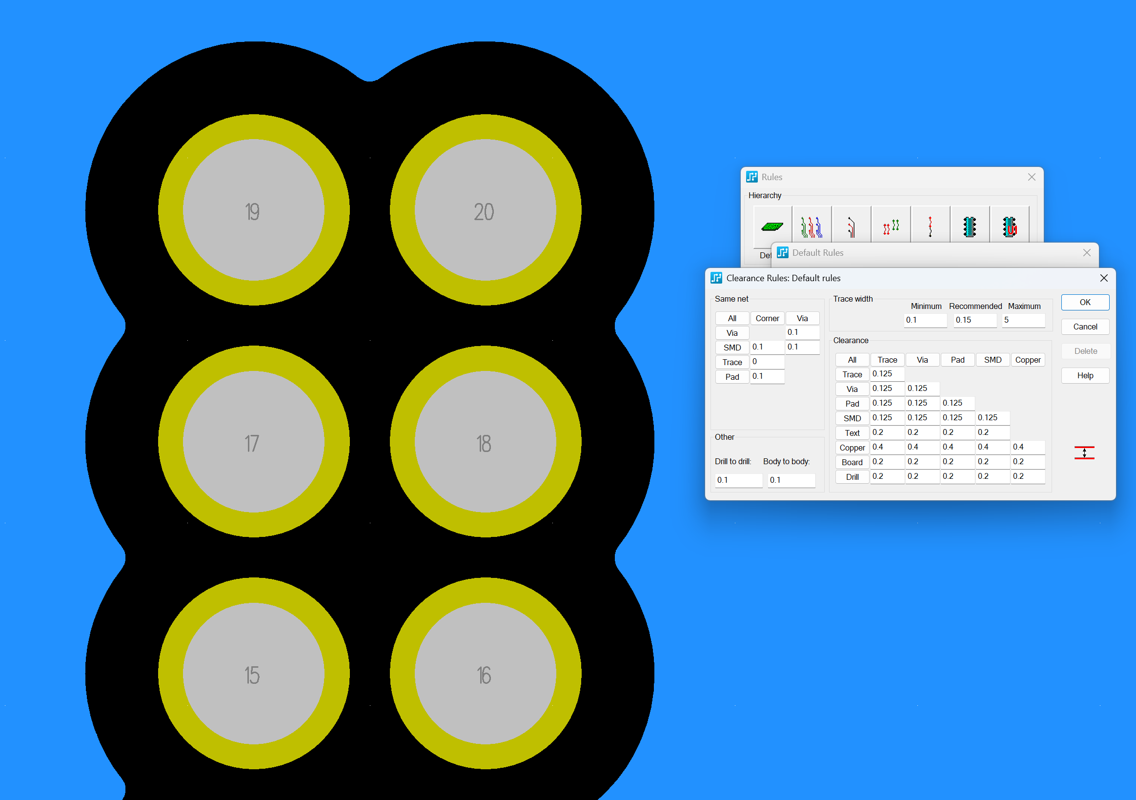Screen dimensions: 1136x800
Task: Click the red clearance spacing icon
Action: (x=1084, y=452)
